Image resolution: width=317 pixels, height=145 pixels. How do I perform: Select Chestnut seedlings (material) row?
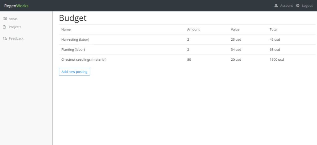tap(187, 59)
